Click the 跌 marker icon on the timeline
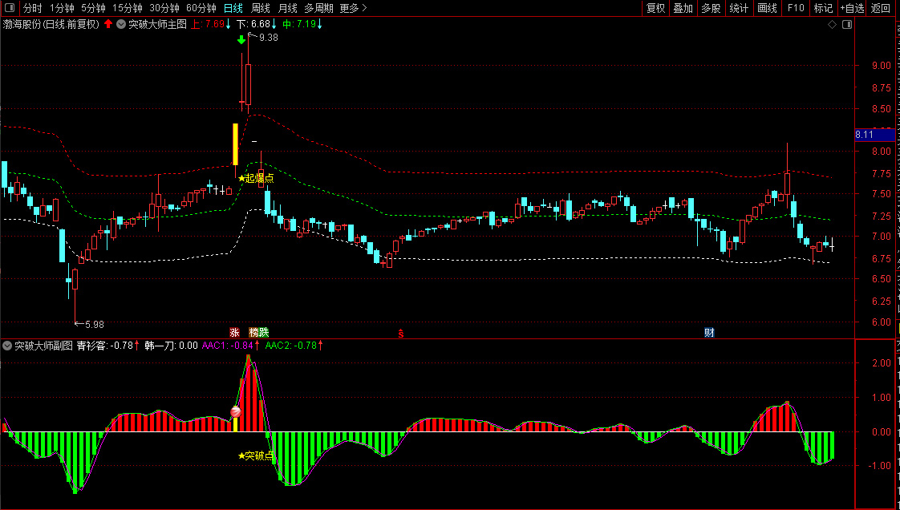Screen dimensions: 900x510 point(263,332)
